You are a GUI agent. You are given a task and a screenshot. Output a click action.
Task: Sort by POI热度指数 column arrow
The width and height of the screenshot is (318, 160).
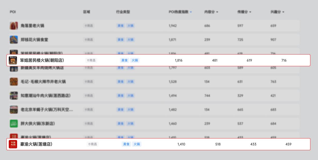click(191, 12)
